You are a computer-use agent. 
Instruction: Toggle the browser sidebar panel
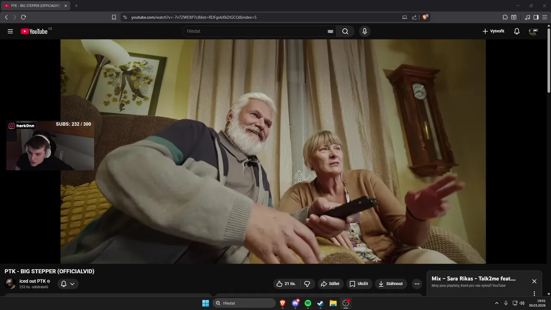pyautogui.click(x=536, y=17)
